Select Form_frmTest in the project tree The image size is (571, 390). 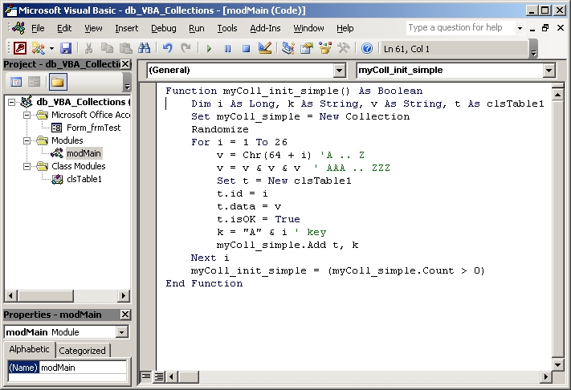[94, 128]
